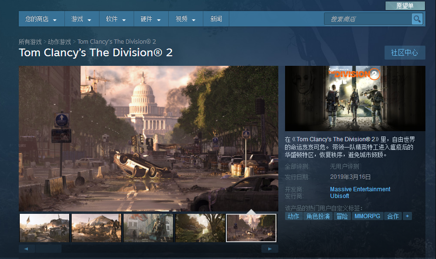Viewport: 436px width, 259px height.
Task: Select the 冒险 tag
Action: coord(342,216)
